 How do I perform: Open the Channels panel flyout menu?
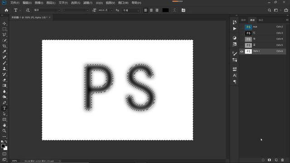(287, 20)
